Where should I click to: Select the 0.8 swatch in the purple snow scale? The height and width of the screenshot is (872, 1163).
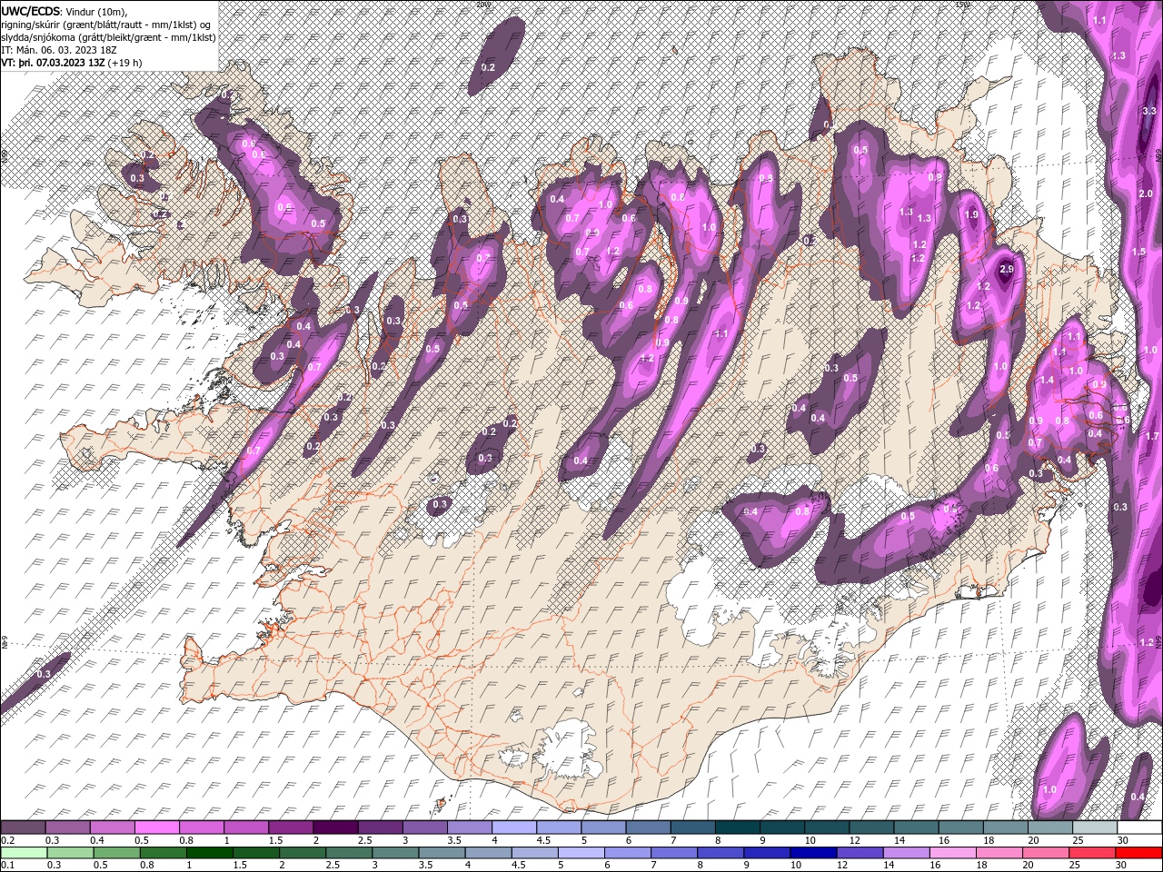201,827
